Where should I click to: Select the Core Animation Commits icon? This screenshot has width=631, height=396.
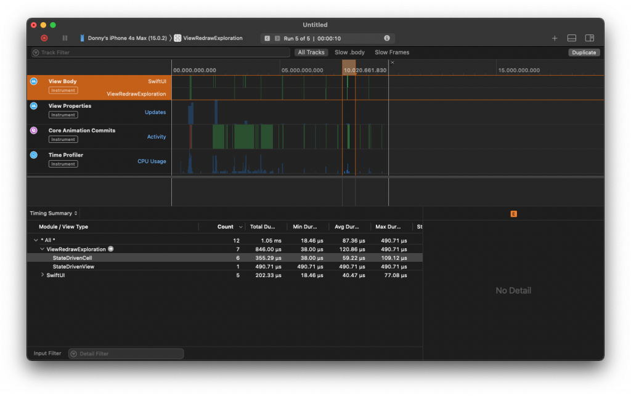tap(34, 131)
